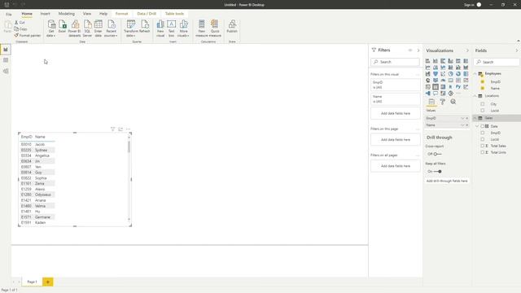Screen dimensions: 521x293
Task: Uncheck EmpID under Employees table
Action: pos(483,81)
